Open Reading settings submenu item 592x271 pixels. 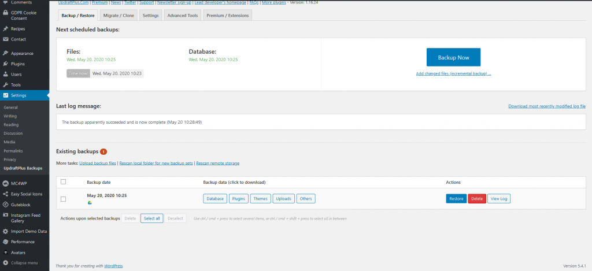(11, 125)
